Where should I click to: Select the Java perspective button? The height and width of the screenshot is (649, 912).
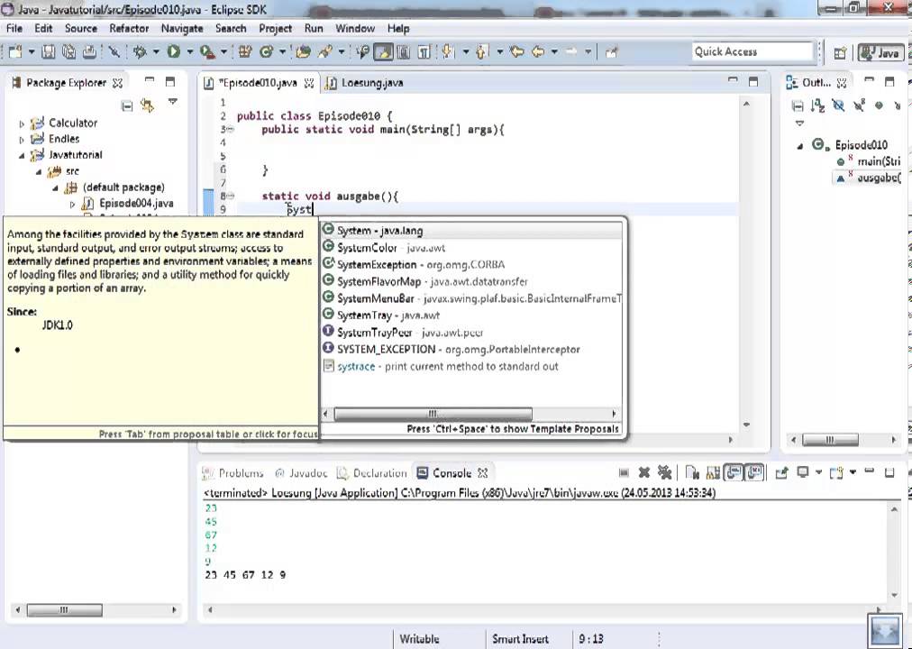tap(880, 53)
